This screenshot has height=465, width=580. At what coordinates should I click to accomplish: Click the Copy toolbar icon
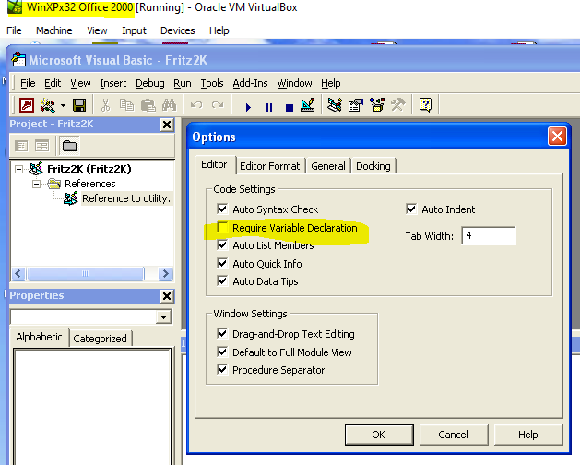pos(126,105)
